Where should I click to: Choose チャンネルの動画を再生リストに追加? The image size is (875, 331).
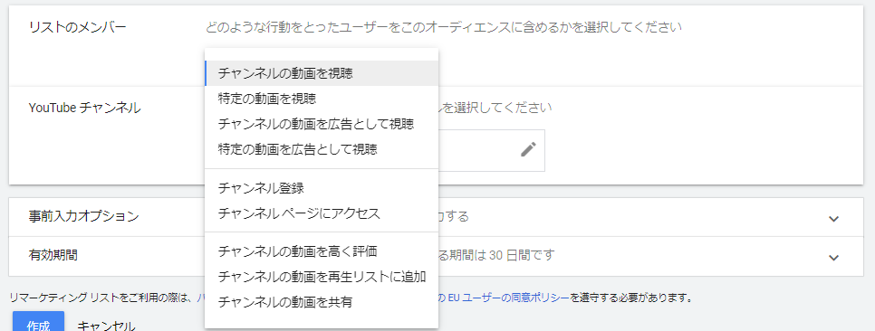click(x=322, y=277)
